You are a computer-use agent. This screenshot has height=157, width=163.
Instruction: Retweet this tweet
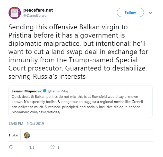click(32, 147)
